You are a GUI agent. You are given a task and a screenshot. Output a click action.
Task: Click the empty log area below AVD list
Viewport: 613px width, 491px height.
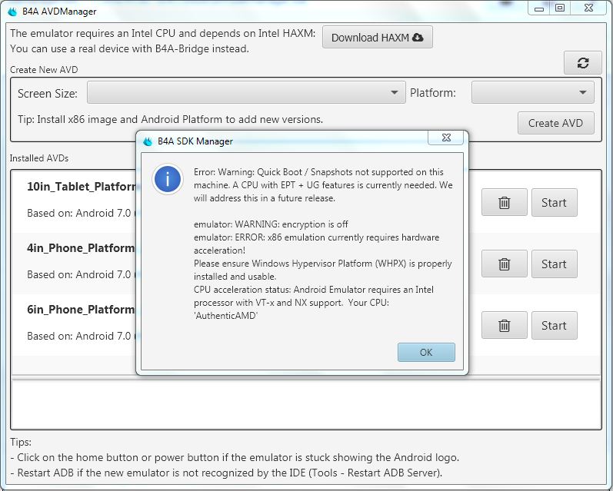click(x=306, y=404)
